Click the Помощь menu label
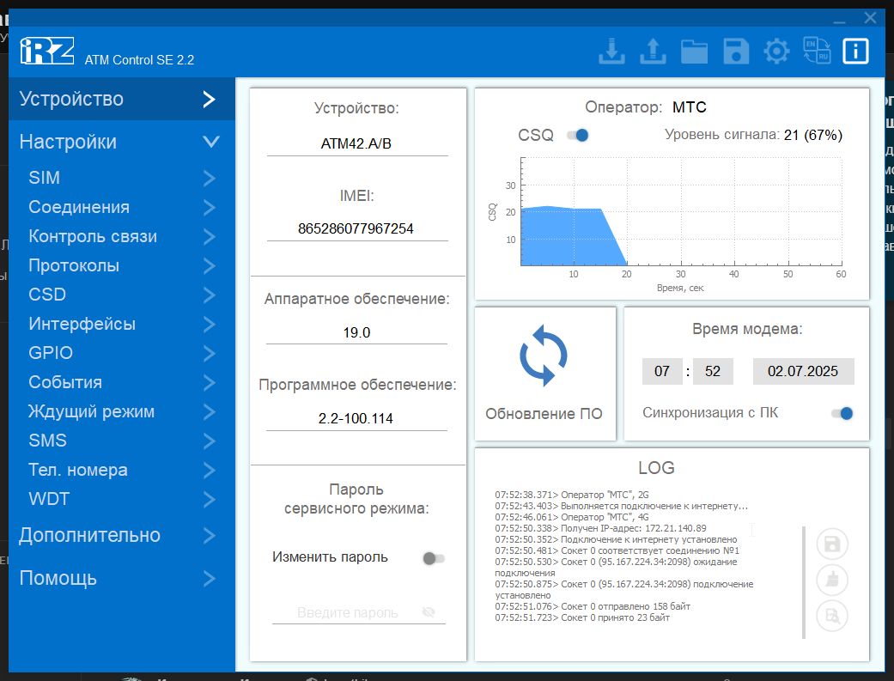The image size is (894, 681). click(x=58, y=578)
